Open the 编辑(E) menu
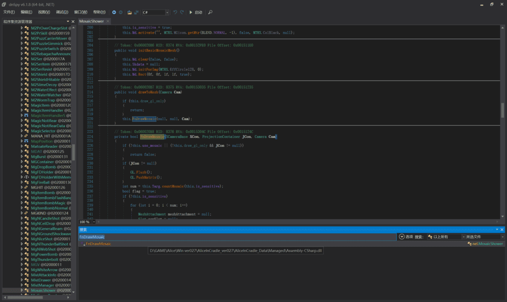Image resolution: width=507 pixels, height=302 pixels. click(27, 12)
